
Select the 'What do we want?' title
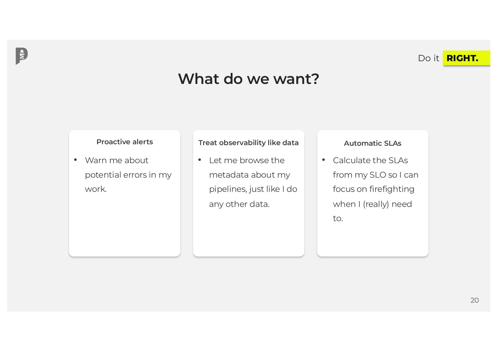(249, 79)
